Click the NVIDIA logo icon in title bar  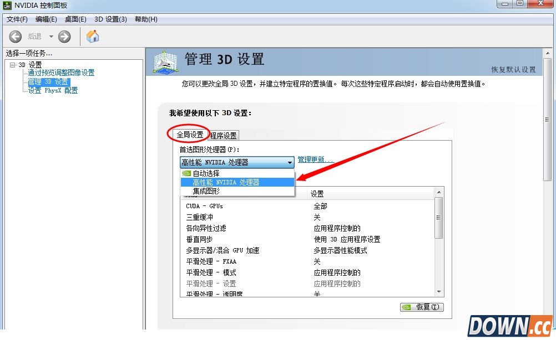7,6
